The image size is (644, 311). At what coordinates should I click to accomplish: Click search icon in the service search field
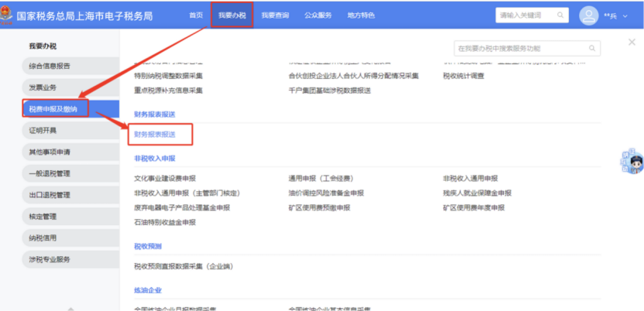(593, 48)
